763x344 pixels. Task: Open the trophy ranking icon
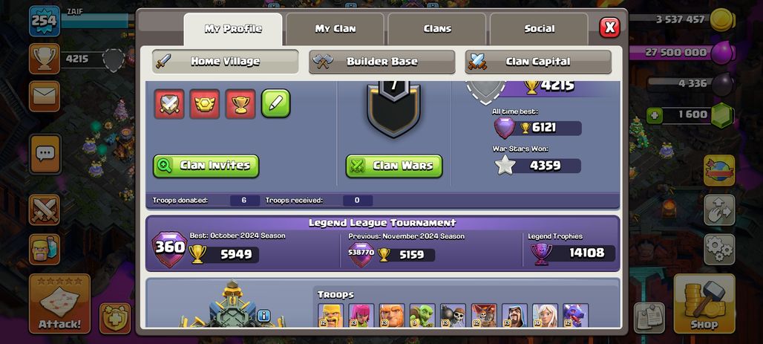45,59
